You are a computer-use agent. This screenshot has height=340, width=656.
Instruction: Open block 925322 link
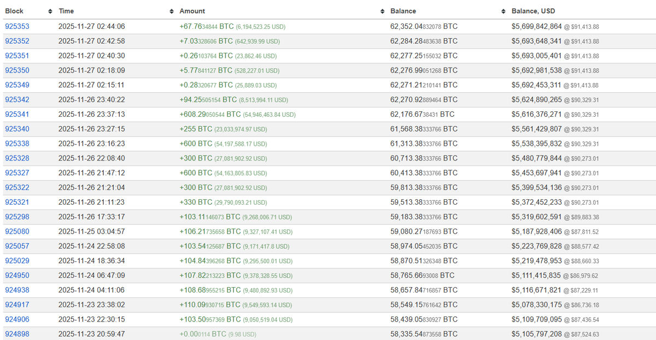(x=17, y=188)
